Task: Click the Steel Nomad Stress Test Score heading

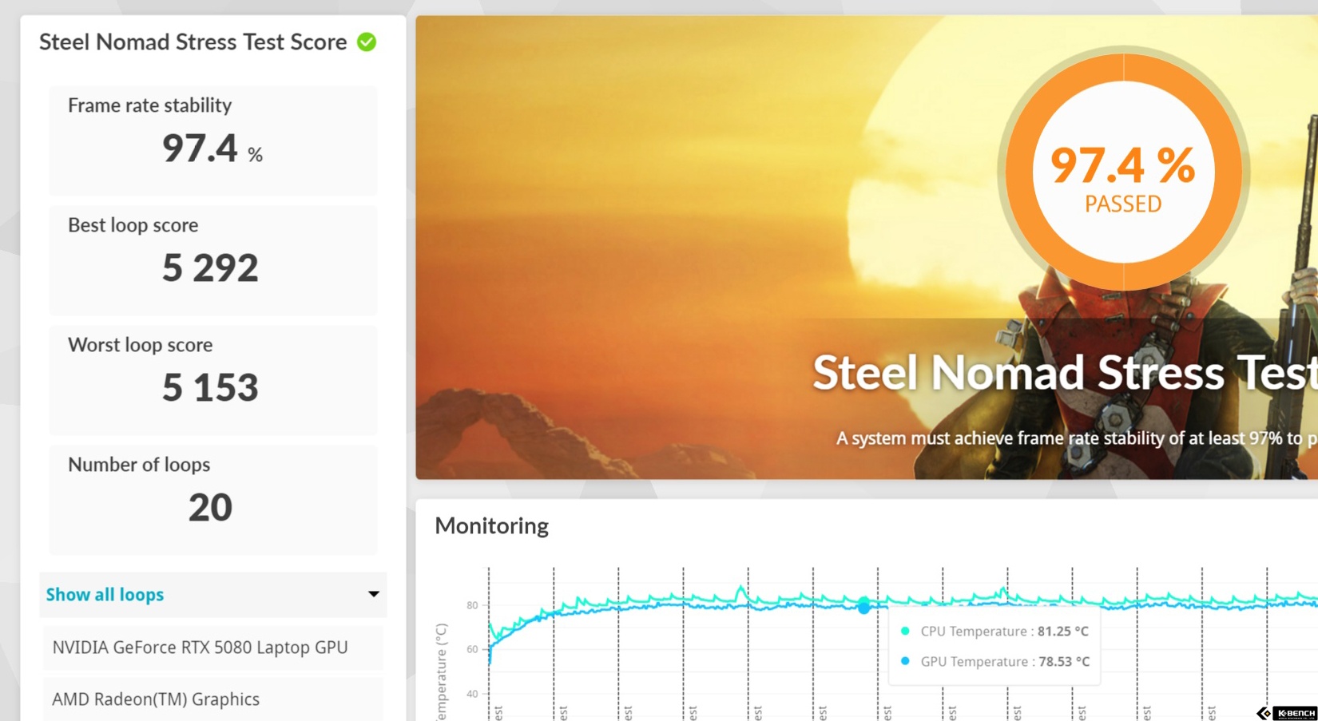Action: 193,42
